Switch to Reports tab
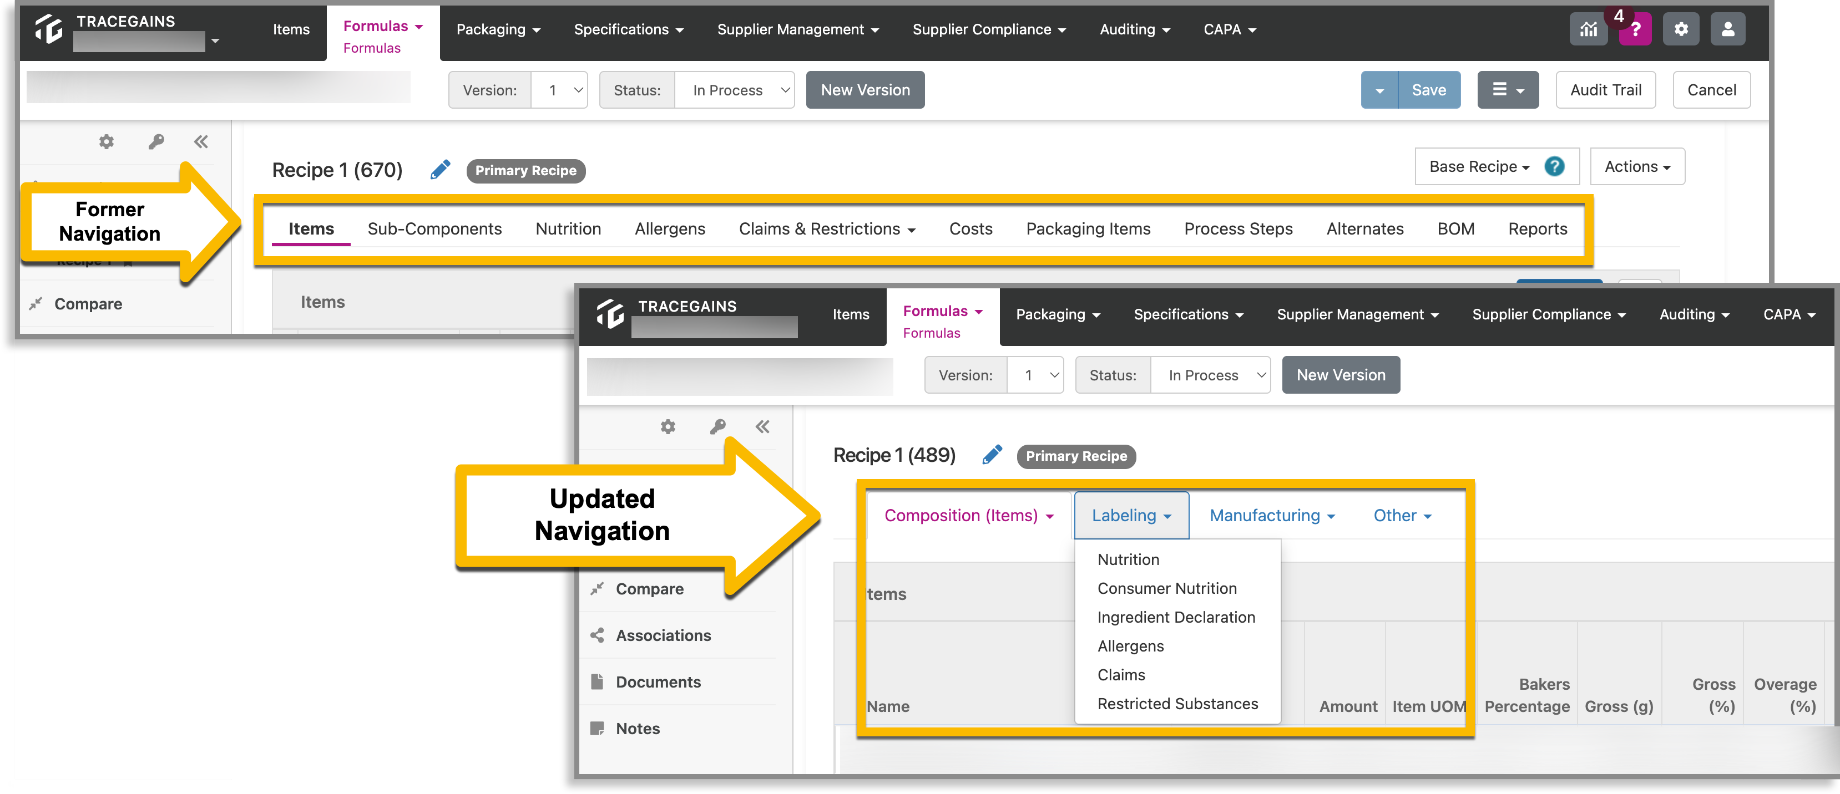1840x794 pixels. (1537, 228)
